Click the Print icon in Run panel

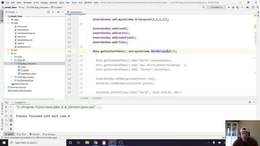tap(11, 125)
